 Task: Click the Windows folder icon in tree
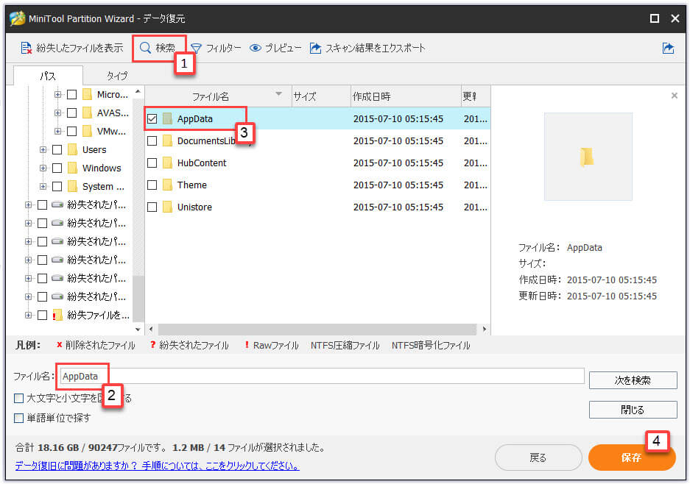point(73,168)
